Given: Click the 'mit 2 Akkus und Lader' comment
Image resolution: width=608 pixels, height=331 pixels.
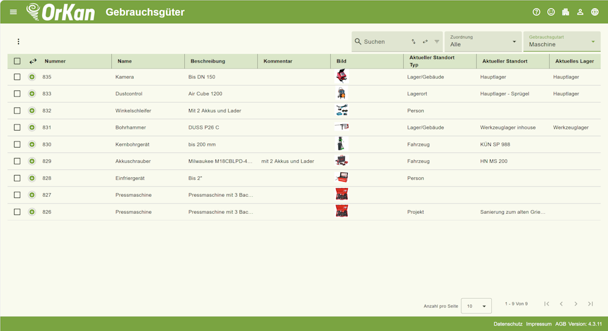Looking at the screenshot, I should (x=288, y=161).
